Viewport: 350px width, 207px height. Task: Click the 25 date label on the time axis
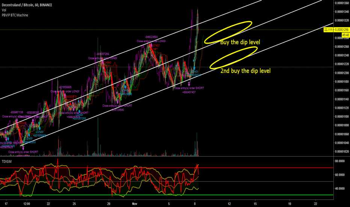pos(74,204)
